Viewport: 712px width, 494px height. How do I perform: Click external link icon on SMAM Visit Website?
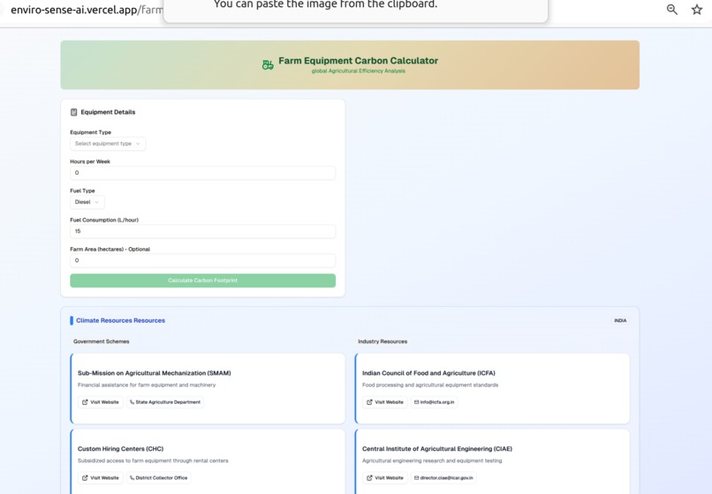click(x=85, y=402)
